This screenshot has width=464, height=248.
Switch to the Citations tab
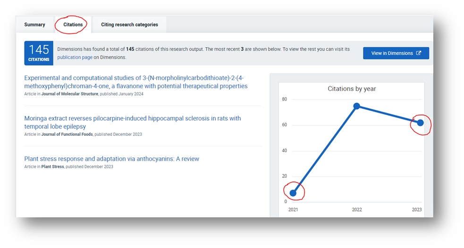pyautogui.click(x=73, y=25)
